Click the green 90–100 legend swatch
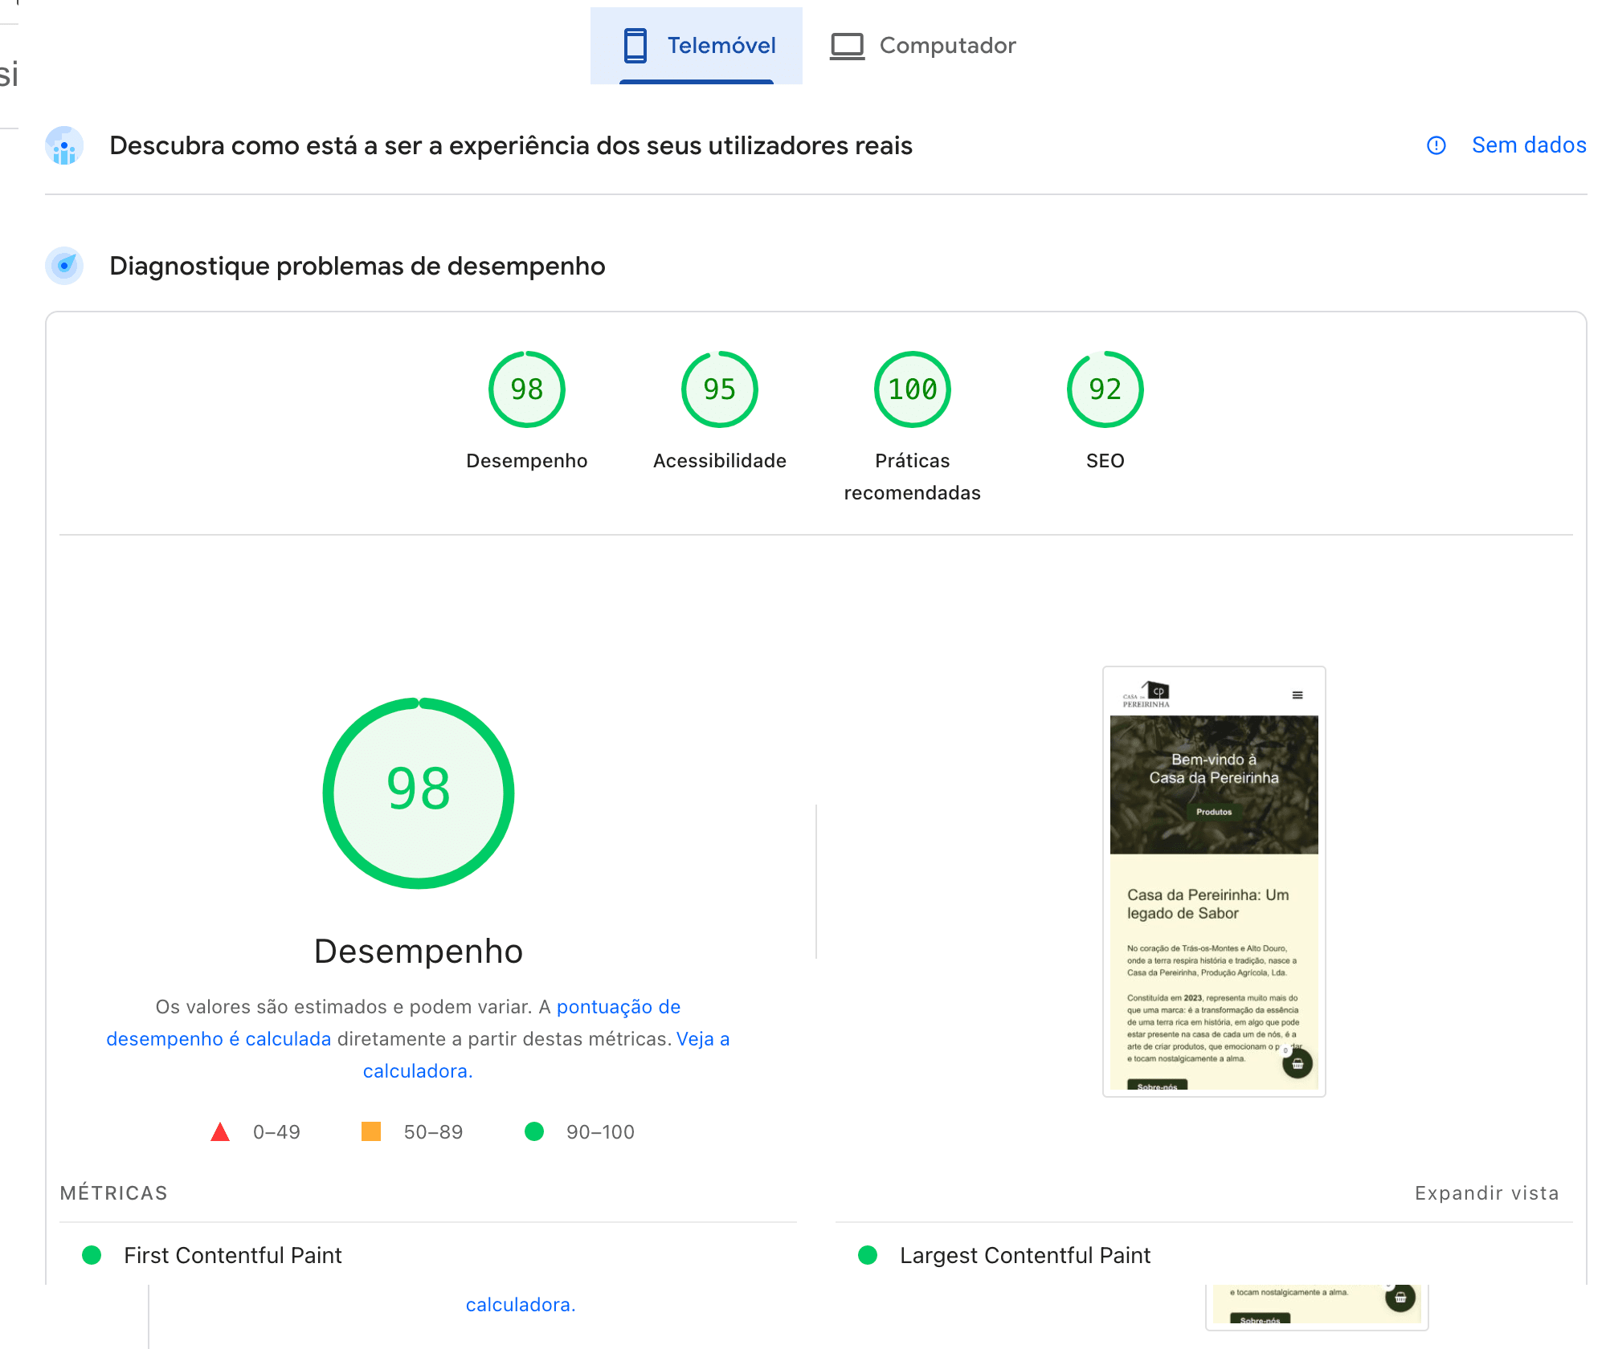 pyautogui.click(x=534, y=1132)
